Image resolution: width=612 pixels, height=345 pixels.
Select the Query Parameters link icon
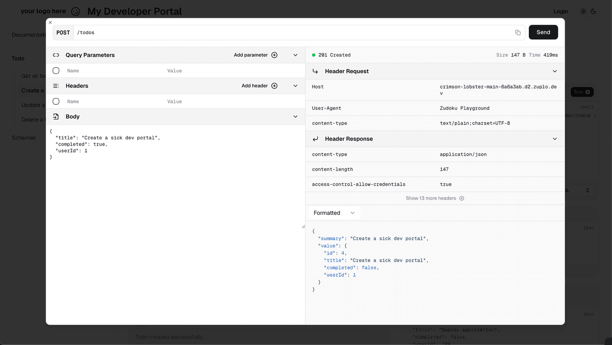[x=56, y=54]
